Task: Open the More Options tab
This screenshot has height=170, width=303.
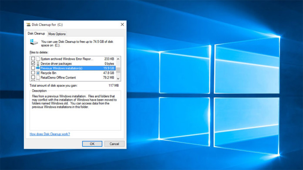Action: coord(57,34)
